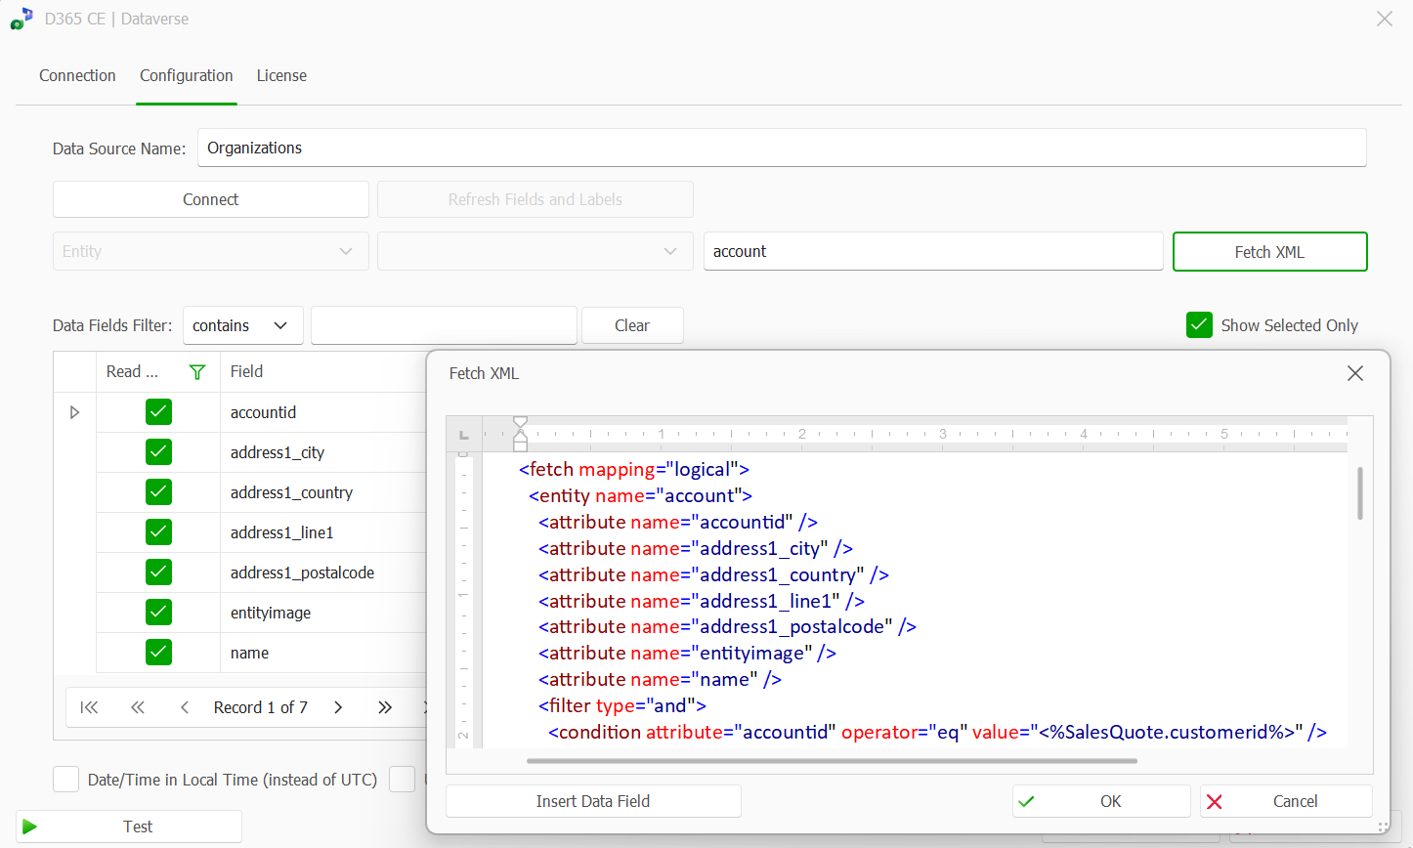The height and width of the screenshot is (848, 1413).
Task: Click the ruler tab-stop selector icon
Action: pyautogui.click(x=464, y=435)
